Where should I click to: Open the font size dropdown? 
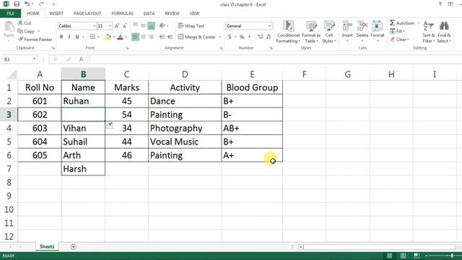(x=110, y=26)
